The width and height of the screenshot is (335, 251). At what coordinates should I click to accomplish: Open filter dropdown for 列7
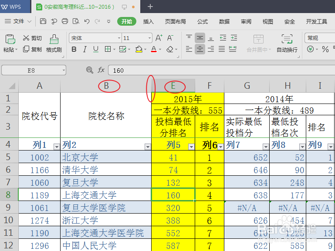[266, 147]
